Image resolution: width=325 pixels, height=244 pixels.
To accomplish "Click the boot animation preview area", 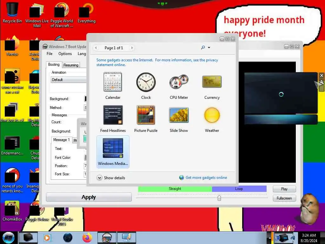I will tap(267, 122).
